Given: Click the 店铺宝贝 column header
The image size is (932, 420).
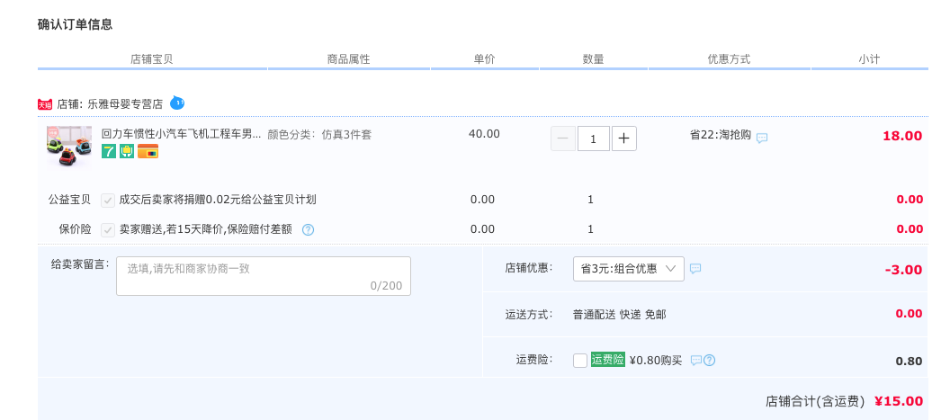Looking at the screenshot, I should [151, 59].
